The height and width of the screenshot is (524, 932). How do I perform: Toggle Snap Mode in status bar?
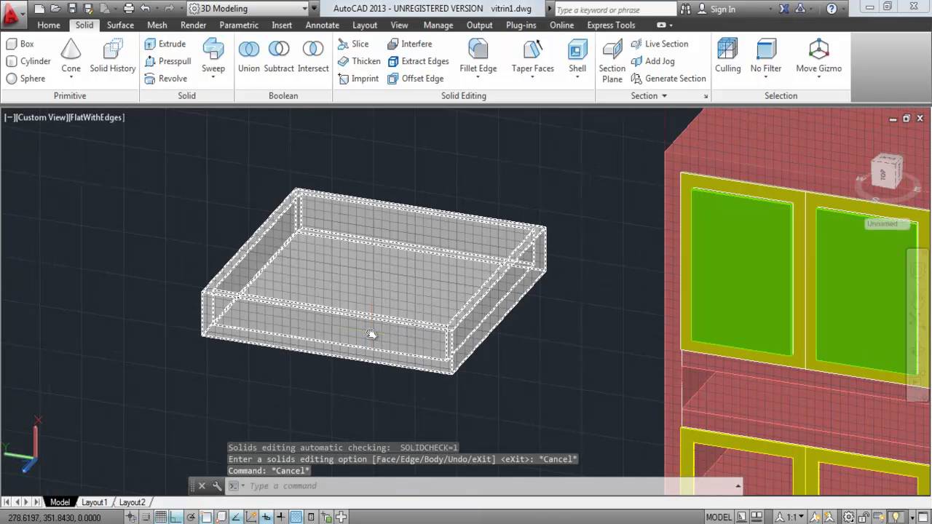pyautogui.click(x=147, y=517)
